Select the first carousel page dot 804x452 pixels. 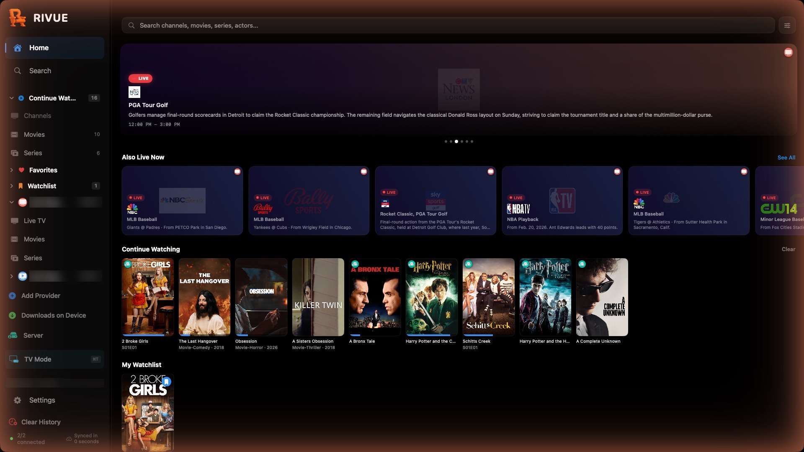(x=446, y=141)
